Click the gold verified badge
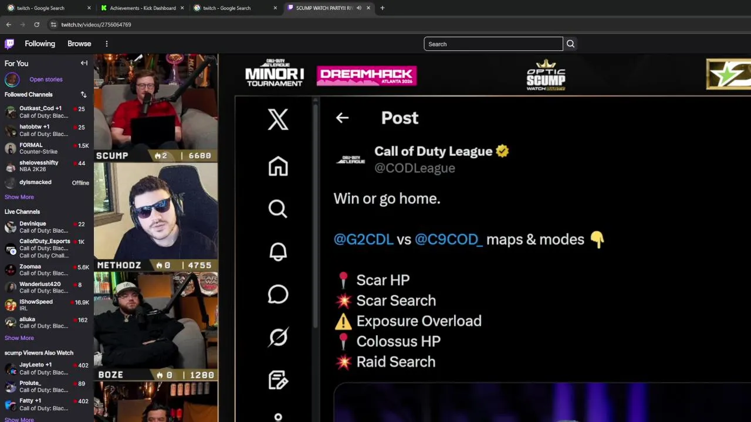The image size is (751, 422). pyautogui.click(x=502, y=151)
